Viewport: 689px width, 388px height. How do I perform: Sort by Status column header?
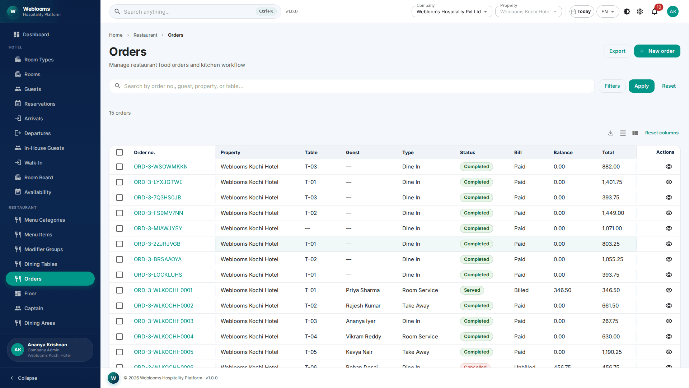[x=467, y=152]
